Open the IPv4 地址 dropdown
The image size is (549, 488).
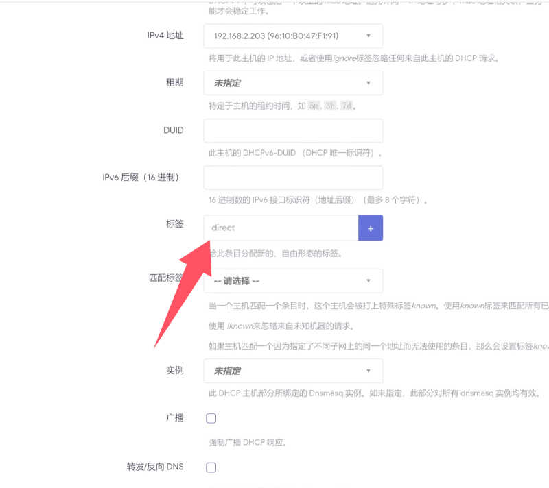[293, 36]
